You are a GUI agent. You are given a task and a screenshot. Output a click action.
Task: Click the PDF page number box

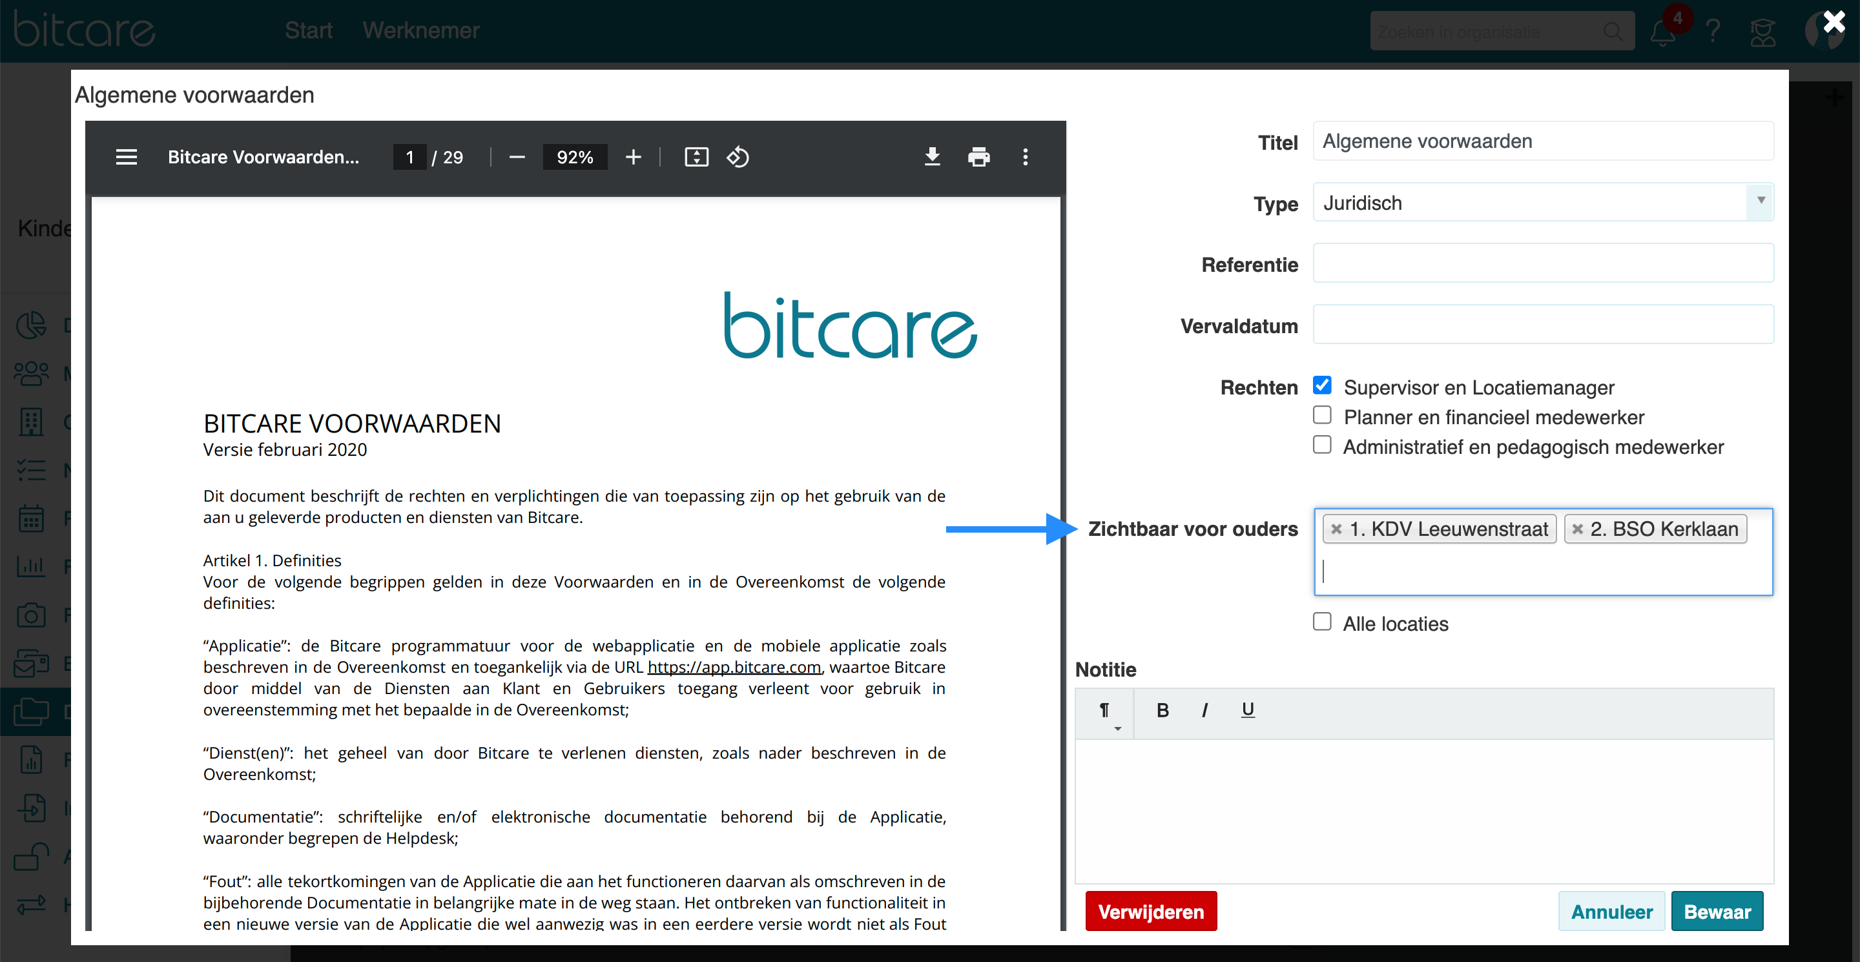(x=409, y=157)
